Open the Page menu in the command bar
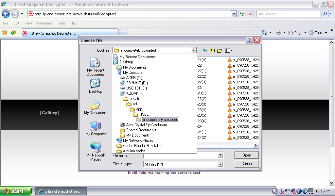The width and height of the screenshot is (335, 196). (x=297, y=33)
